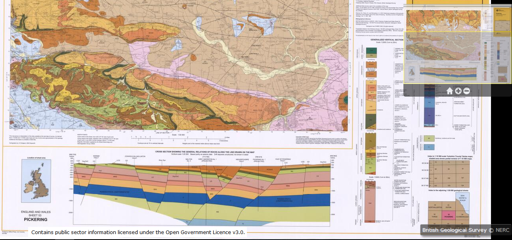Viewport: 512px width, 240px height.
Task: Zoom in with the plus icon
Action: (x=459, y=91)
